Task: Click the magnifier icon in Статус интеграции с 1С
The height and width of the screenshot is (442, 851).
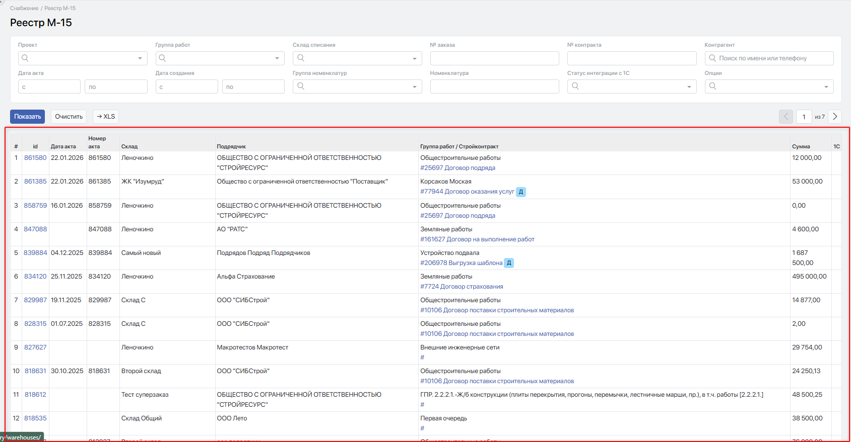Action: [x=575, y=86]
